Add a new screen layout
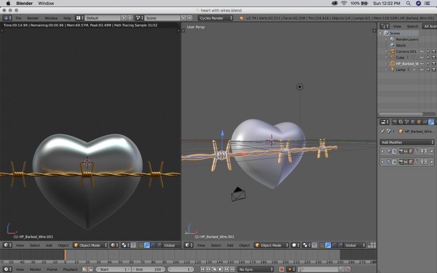Screen dimensions: 437x273 [124, 18]
